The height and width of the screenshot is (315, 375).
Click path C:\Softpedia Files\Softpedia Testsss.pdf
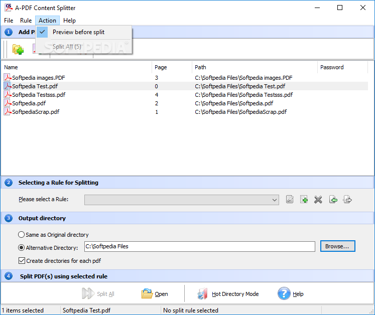click(x=243, y=95)
